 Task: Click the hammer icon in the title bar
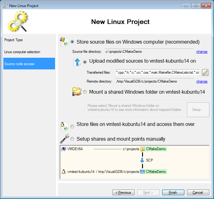[6, 6]
